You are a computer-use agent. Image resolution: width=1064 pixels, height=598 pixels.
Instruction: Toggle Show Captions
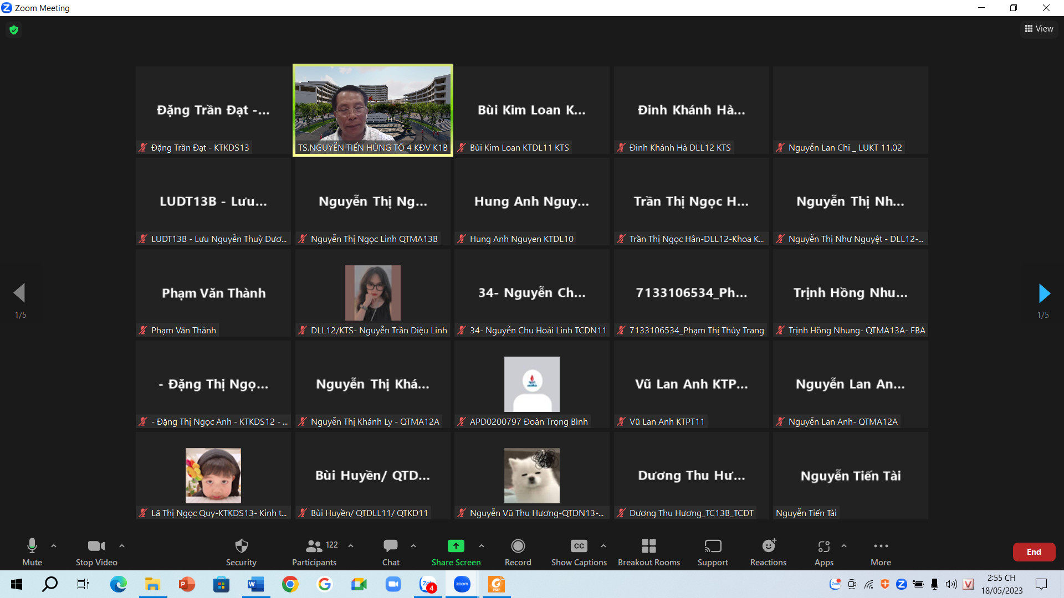pyautogui.click(x=579, y=551)
